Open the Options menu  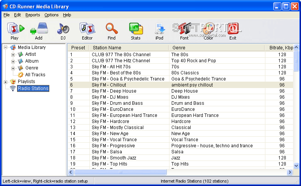[x=52, y=15]
